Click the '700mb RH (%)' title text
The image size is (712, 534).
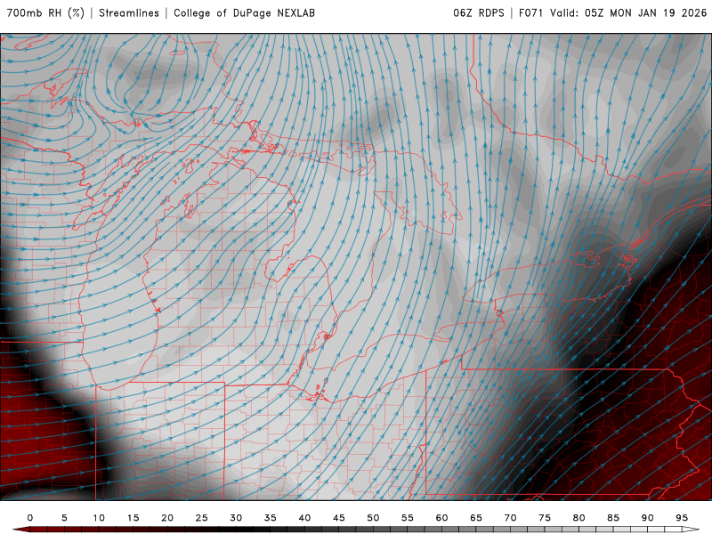(x=45, y=12)
